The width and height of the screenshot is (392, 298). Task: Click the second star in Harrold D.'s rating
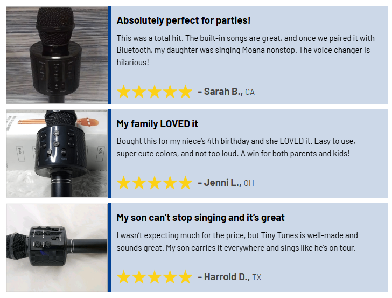[139, 277]
